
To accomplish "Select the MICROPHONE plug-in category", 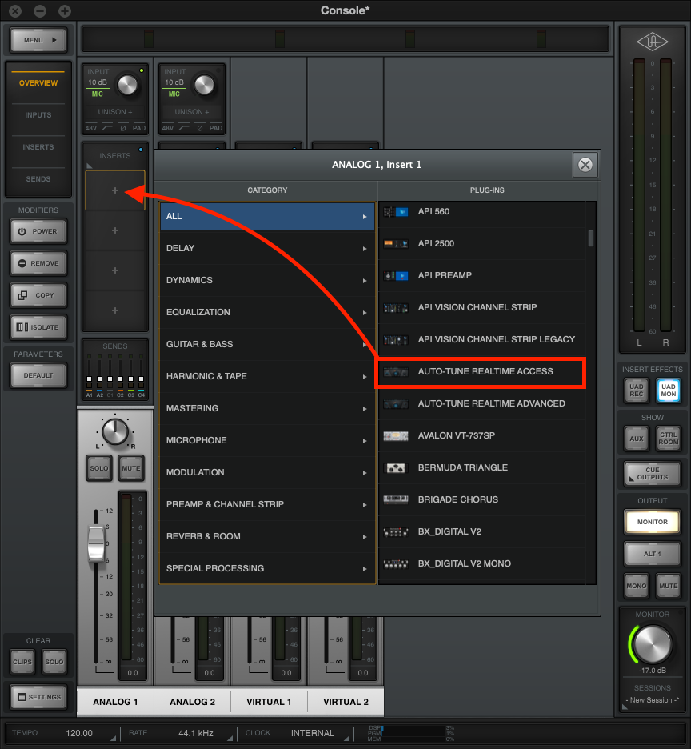I will (x=267, y=440).
